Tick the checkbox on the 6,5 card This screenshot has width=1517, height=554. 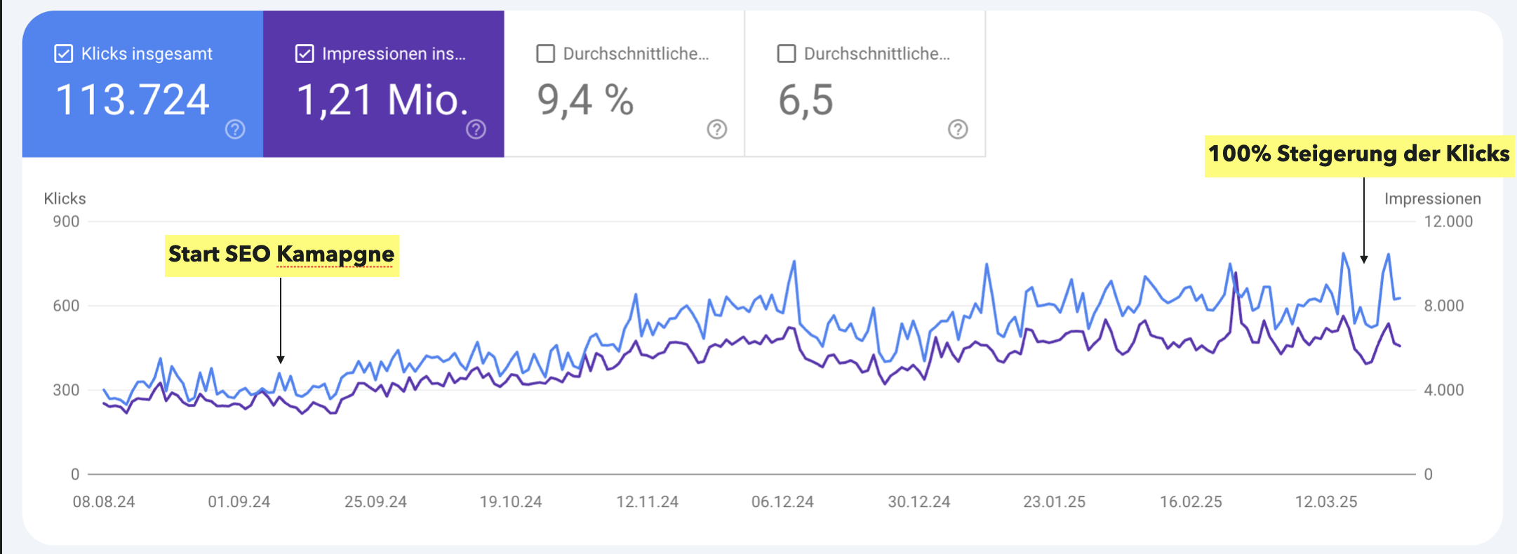(787, 54)
